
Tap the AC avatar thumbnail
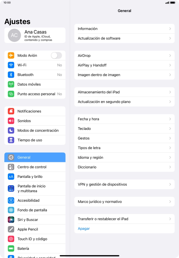(14, 35)
